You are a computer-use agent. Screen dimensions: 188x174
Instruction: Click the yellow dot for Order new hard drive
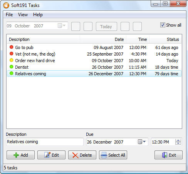12,60
